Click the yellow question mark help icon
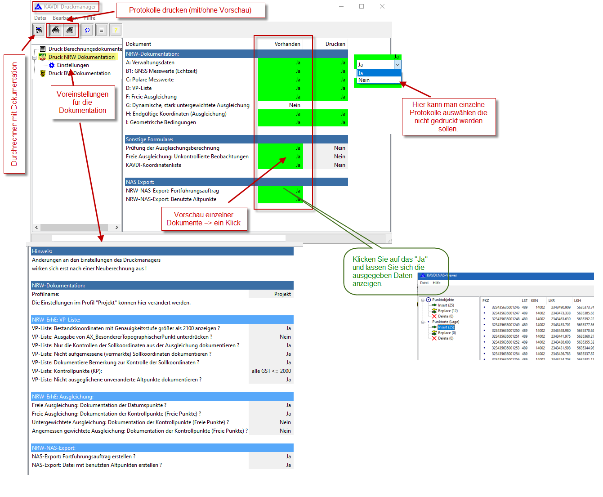The image size is (603, 497). [116, 30]
